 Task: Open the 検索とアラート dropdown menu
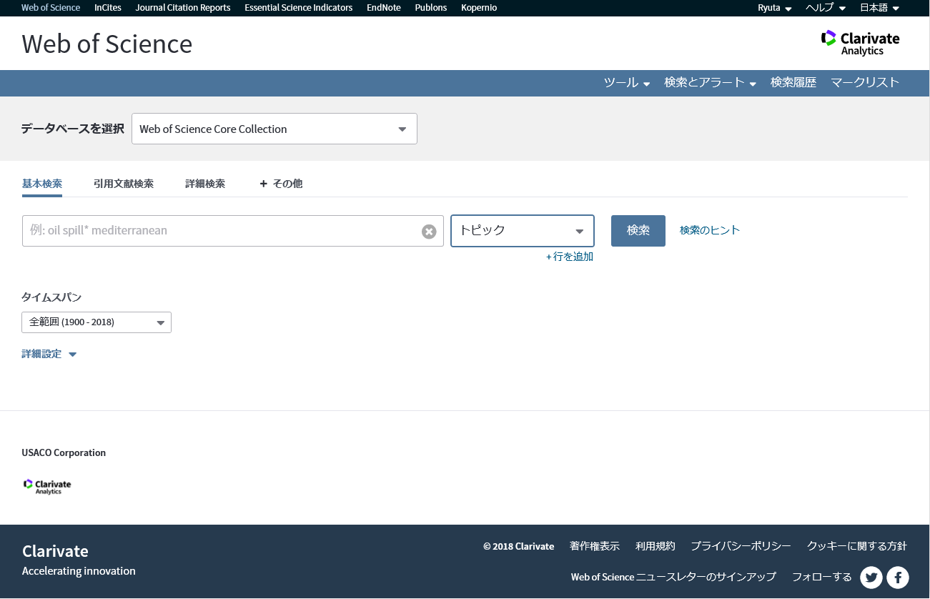(710, 83)
